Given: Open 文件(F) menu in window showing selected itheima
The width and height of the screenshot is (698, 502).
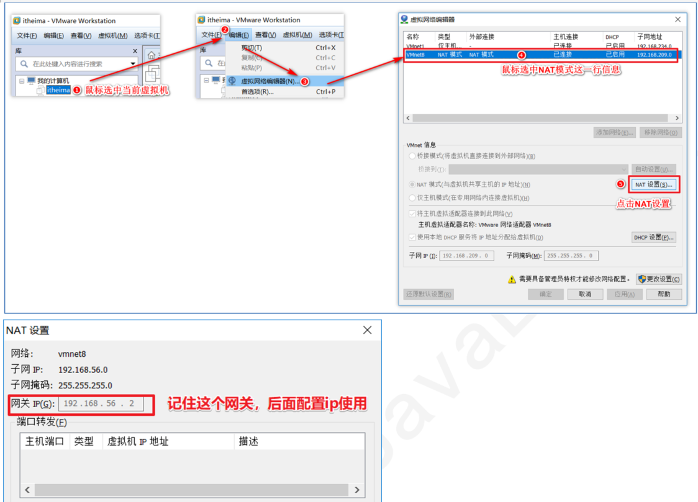Looking at the screenshot, I should click(27, 35).
